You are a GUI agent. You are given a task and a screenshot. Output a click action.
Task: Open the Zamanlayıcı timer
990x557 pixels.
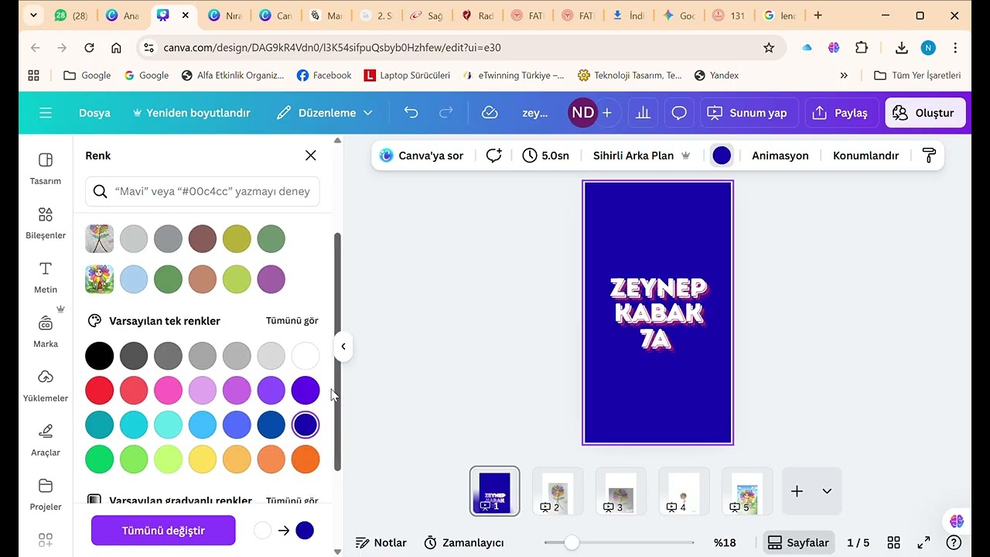(x=465, y=542)
